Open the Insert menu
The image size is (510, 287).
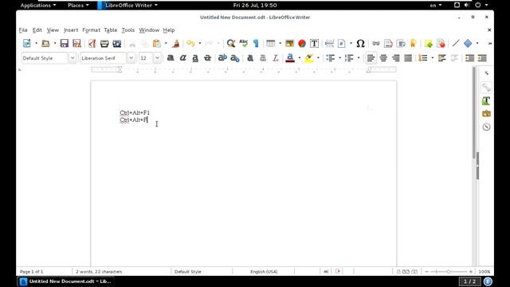[71, 30]
